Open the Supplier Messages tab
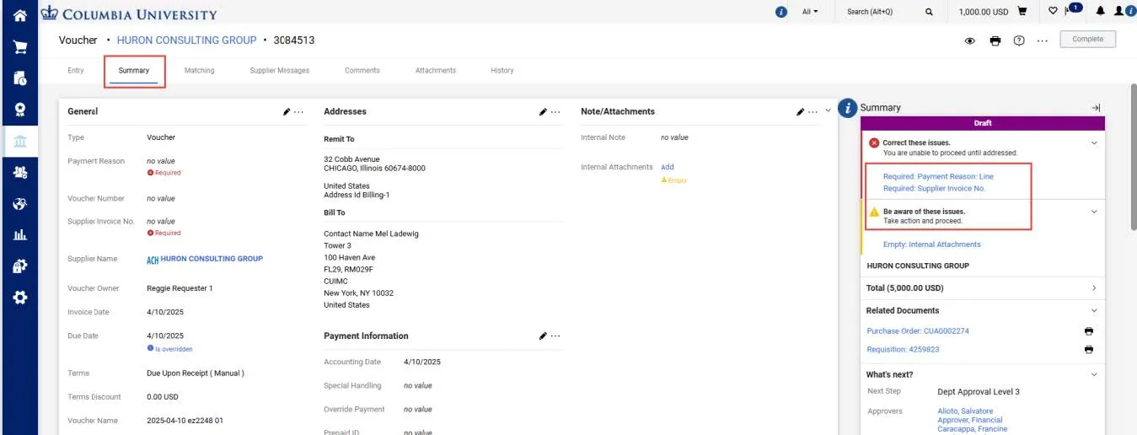1137x435 pixels. 280,71
